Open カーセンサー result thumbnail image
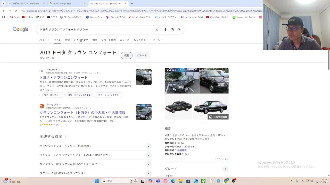The image size is (330, 185). click(x=144, y=112)
